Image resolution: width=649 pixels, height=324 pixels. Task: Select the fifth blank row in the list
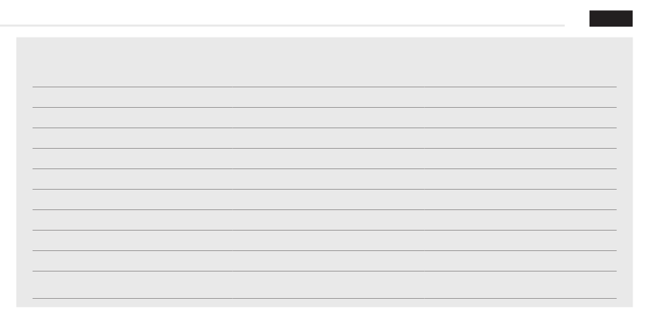coord(324,179)
